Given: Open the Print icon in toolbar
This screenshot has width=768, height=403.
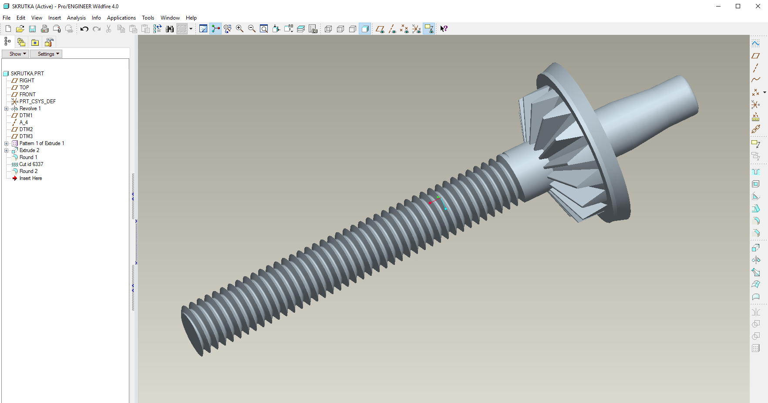Looking at the screenshot, I should pyautogui.click(x=44, y=29).
